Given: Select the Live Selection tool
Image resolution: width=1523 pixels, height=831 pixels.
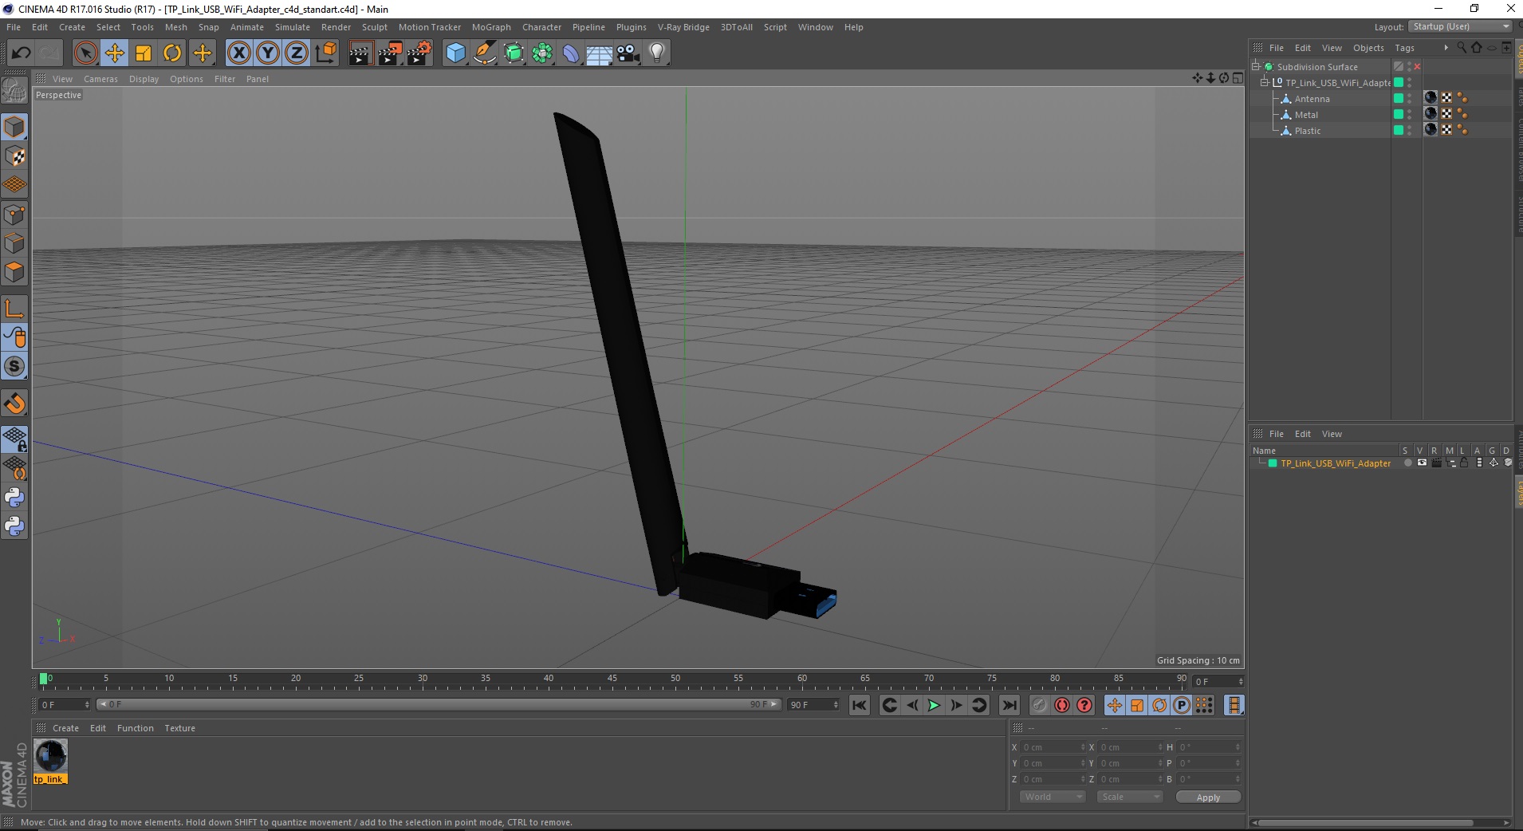Looking at the screenshot, I should [85, 53].
